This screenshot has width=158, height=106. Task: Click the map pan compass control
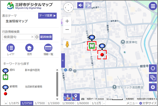coord(68,8)
